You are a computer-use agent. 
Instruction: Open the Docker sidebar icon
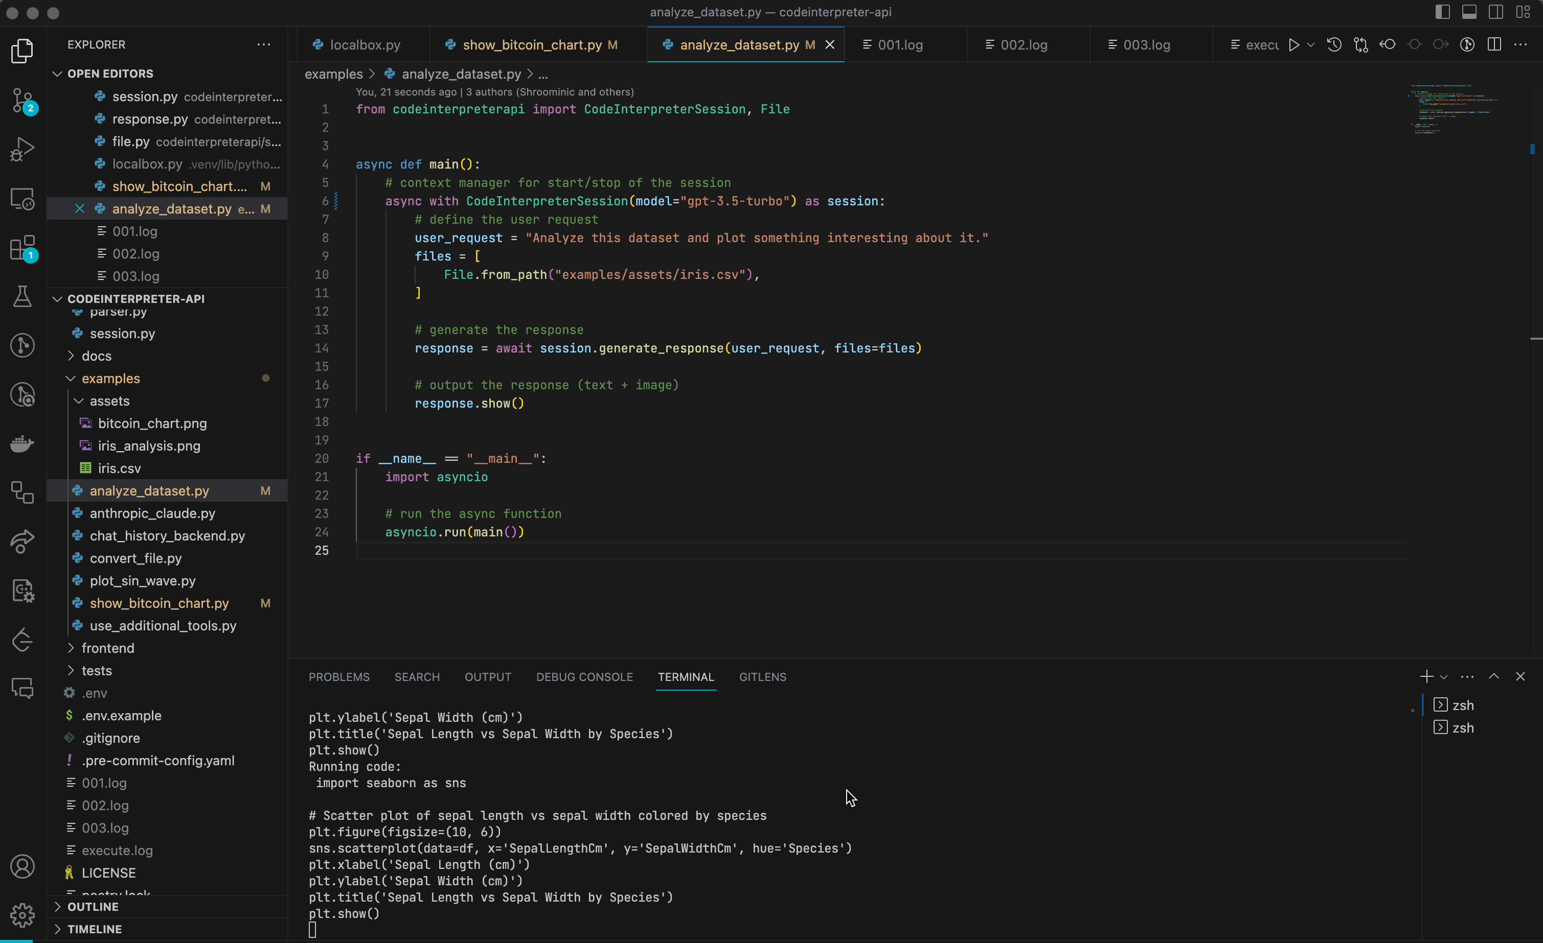tap(22, 443)
